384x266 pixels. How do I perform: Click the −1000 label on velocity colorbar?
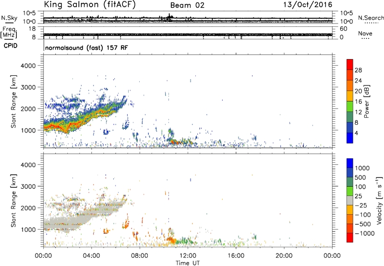click(x=365, y=233)
